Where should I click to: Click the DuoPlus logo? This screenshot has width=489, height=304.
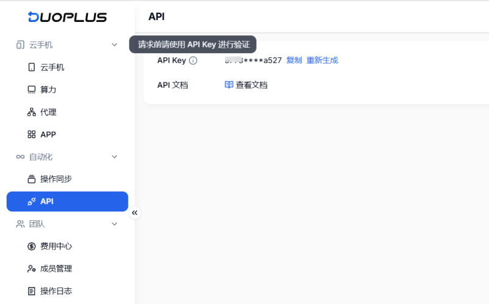(x=67, y=17)
